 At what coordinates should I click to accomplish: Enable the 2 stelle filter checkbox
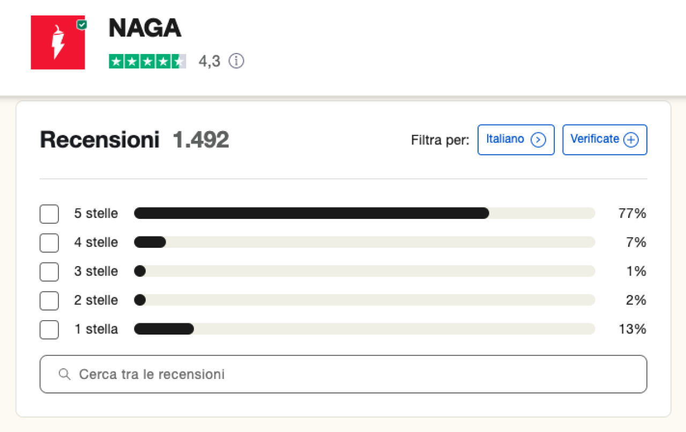[49, 300]
